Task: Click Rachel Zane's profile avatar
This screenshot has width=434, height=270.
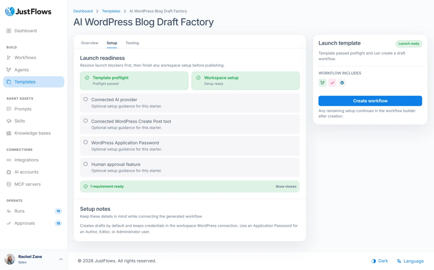Action: point(10,259)
